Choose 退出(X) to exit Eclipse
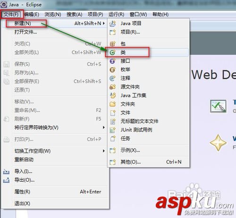The width and height of the screenshot is (236, 218). pyautogui.click(x=55, y=203)
